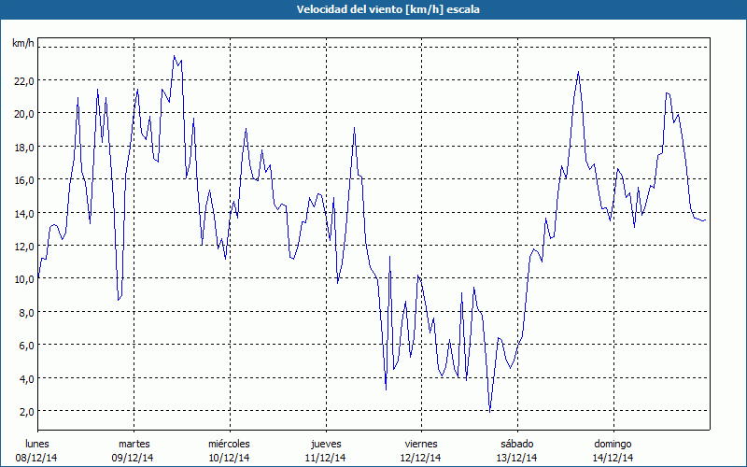Viewport: 747px width, 467px height.
Task: Click the 16,0 y-axis value
Action: pyautogui.click(x=23, y=179)
